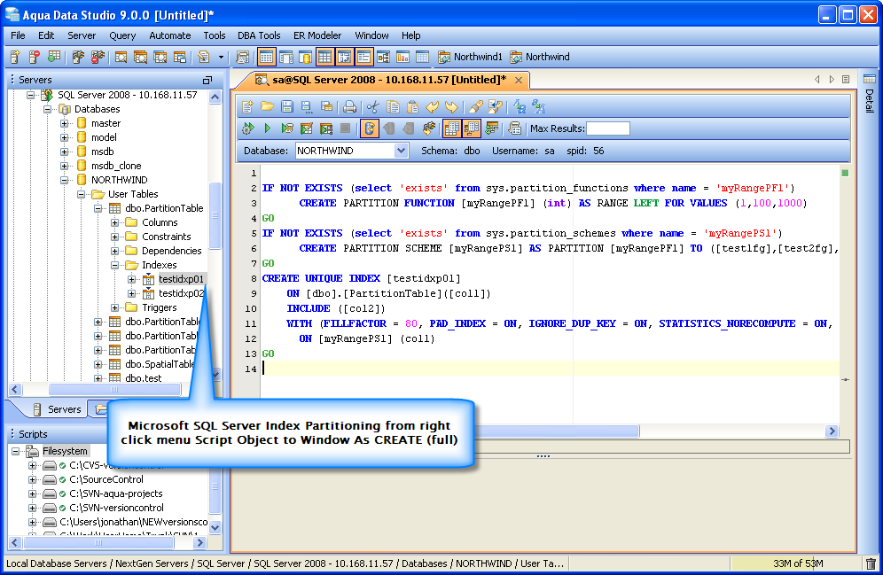Image resolution: width=883 pixels, height=575 pixels.
Task: Open the Database NORTHWIND dropdown
Action: click(x=401, y=151)
